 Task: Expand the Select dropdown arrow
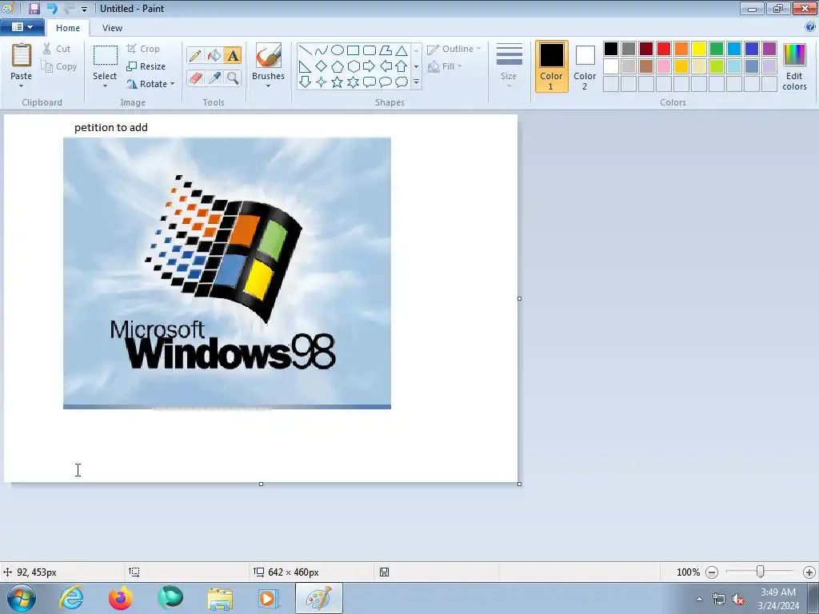coord(105,86)
